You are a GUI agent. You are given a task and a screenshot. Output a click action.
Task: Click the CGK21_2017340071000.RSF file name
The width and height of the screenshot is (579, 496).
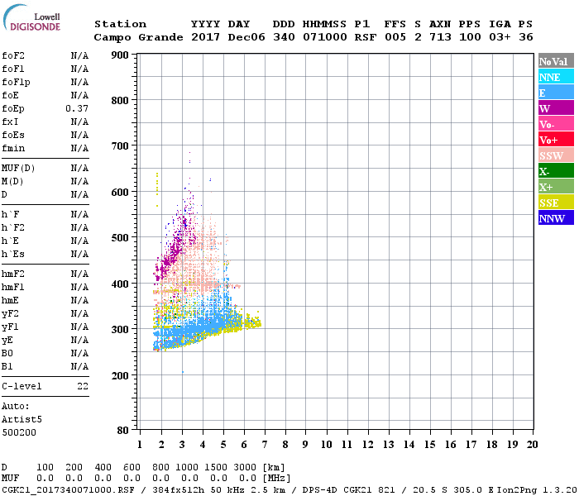tap(68, 490)
